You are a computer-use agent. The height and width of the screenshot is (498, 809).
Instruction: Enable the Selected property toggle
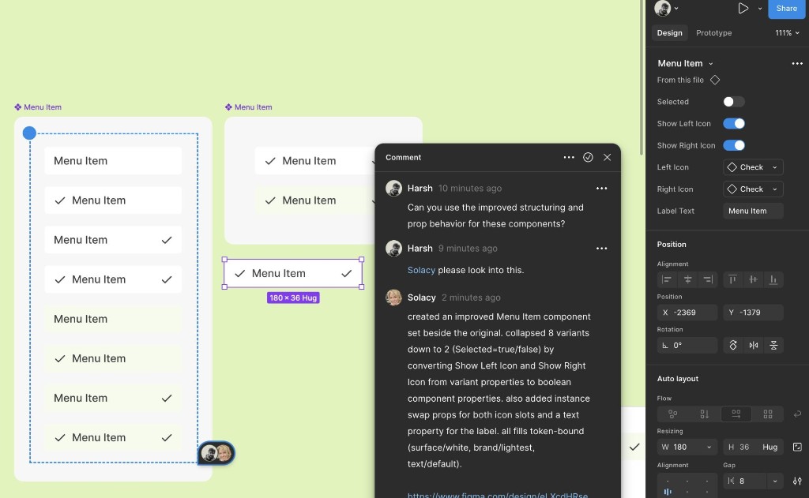(733, 101)
